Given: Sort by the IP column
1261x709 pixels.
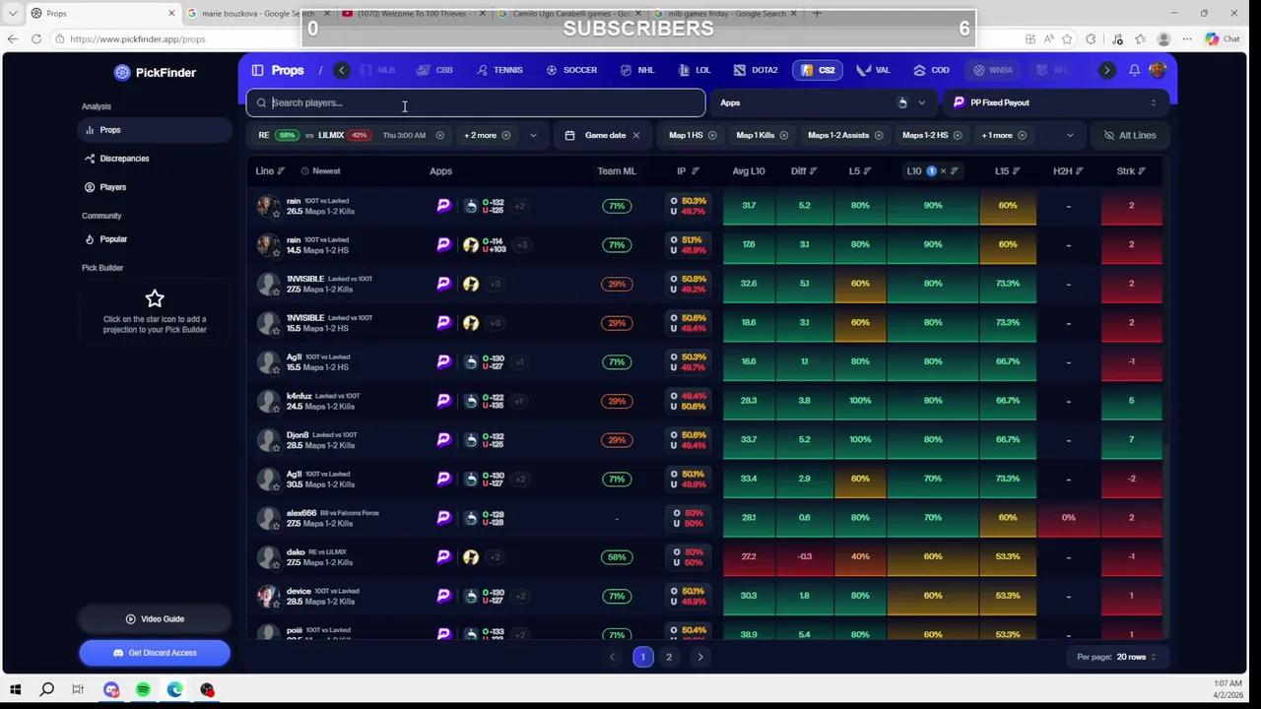Looking at the screenshot, I should click(688, 171).
